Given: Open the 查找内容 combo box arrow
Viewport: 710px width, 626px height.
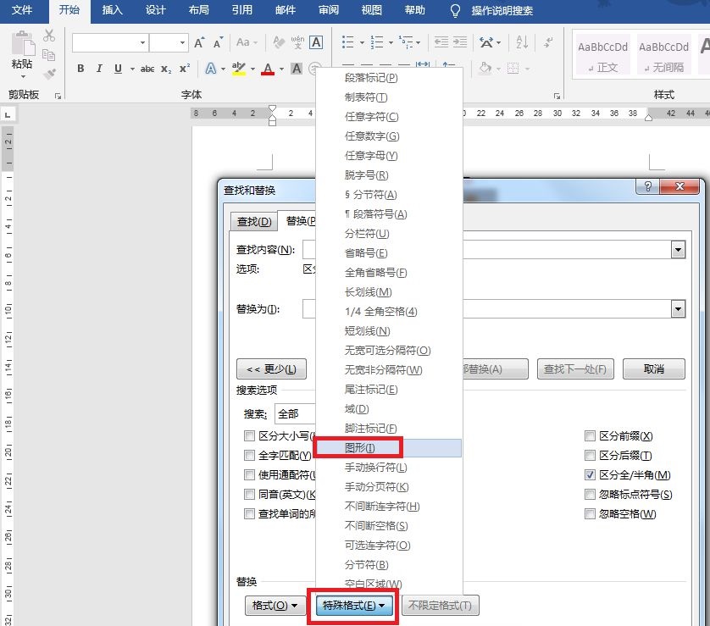Looking at the screenshot, I should [x=678, y=249].
